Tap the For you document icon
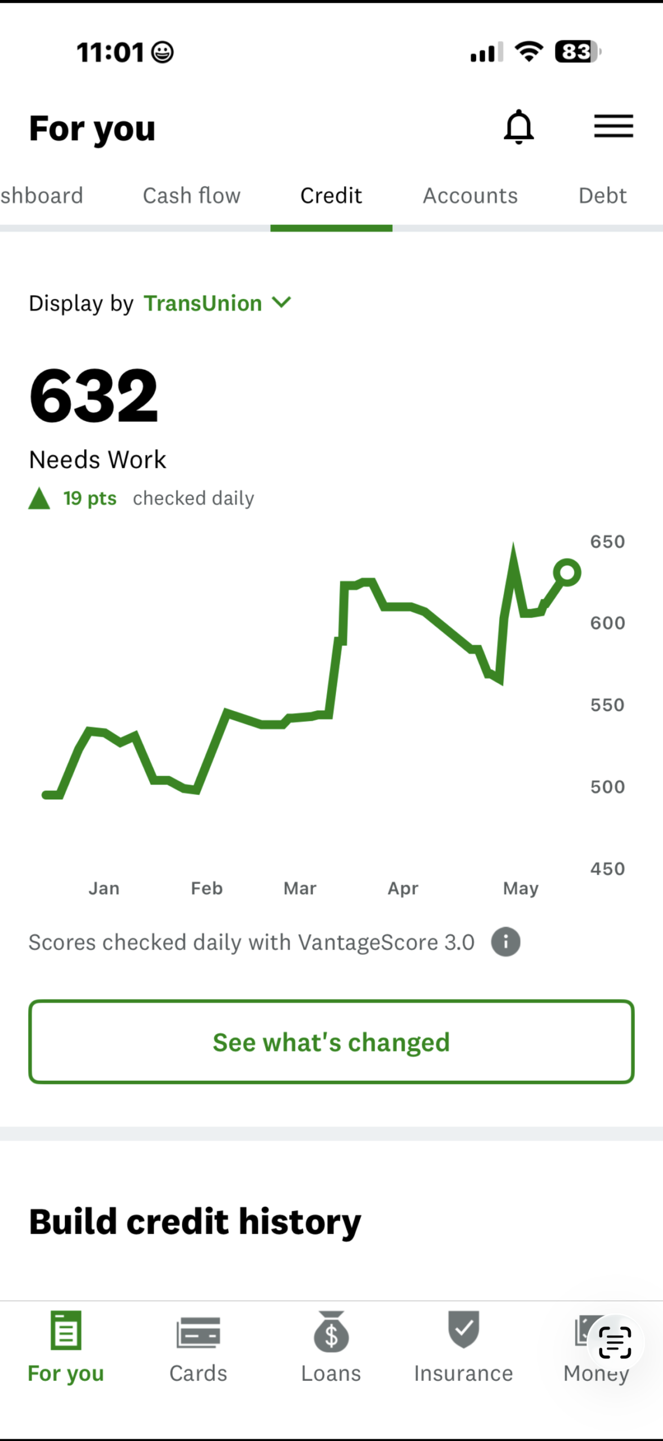The width and height of the screenshot is (663, 1441). tap(66, 1330)
